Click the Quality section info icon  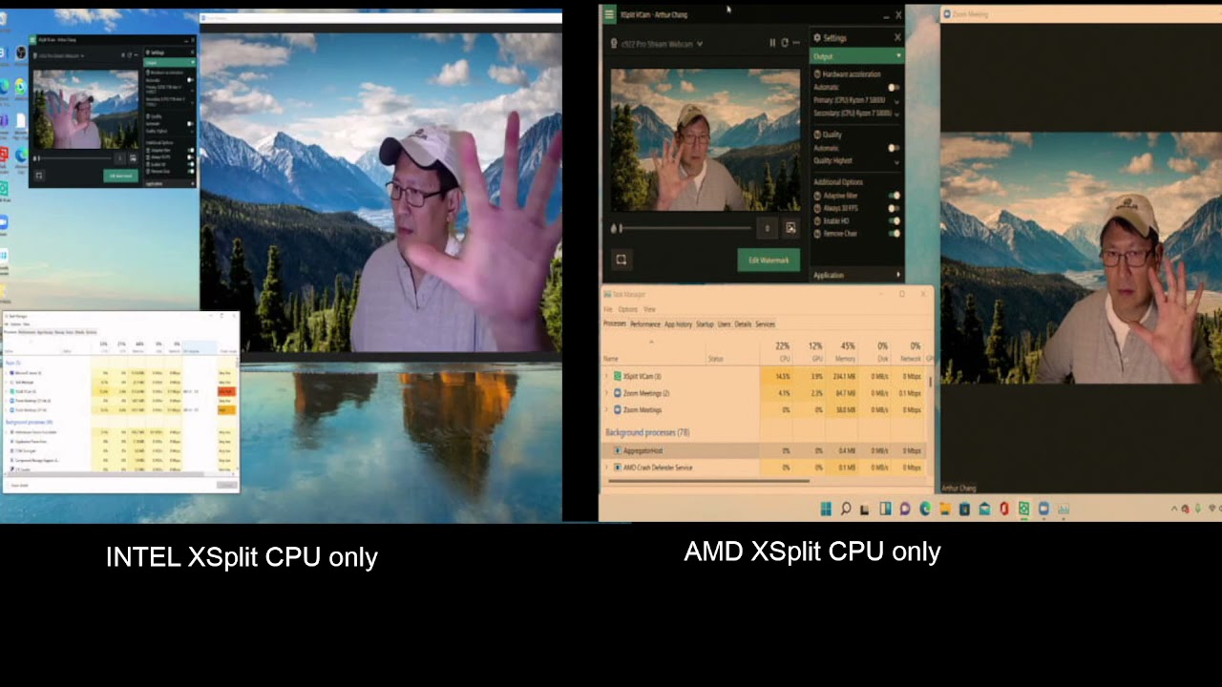817,135
